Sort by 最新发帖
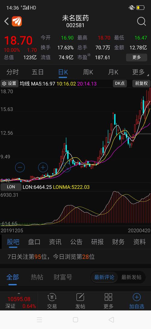 [131, 277]
